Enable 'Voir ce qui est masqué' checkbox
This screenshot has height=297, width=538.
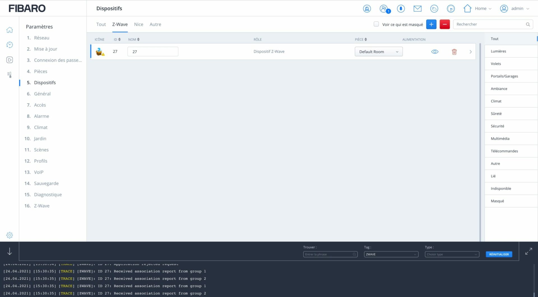tap(376, 24)
